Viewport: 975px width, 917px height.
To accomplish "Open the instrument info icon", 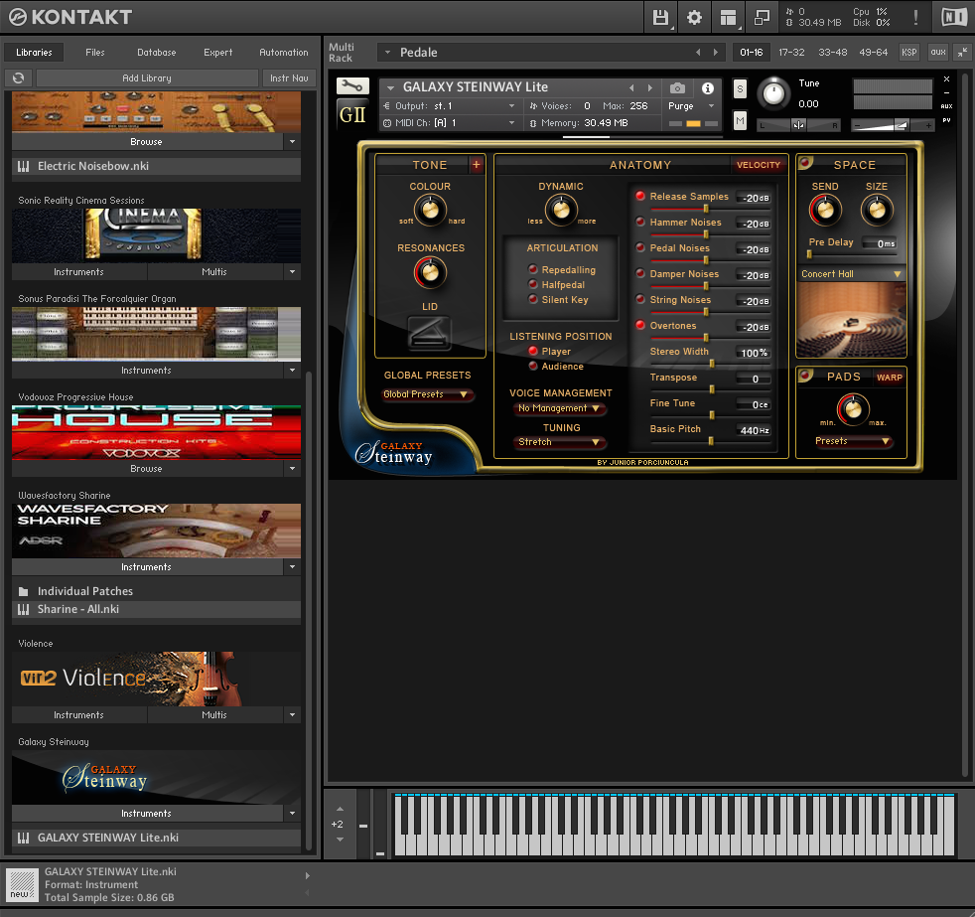I will [x=708, y=88].
